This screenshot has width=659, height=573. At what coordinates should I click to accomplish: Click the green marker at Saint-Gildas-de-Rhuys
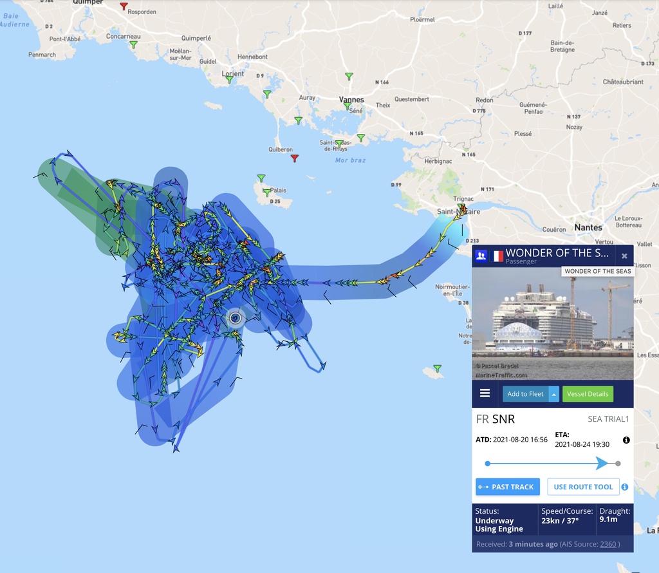point(339,144)
